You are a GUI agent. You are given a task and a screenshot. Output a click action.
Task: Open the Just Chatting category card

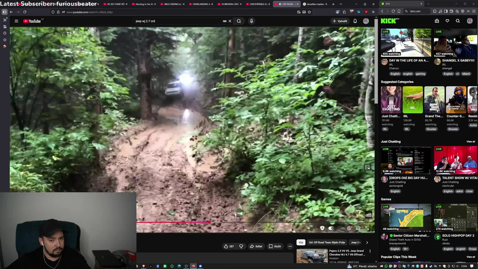391,100
